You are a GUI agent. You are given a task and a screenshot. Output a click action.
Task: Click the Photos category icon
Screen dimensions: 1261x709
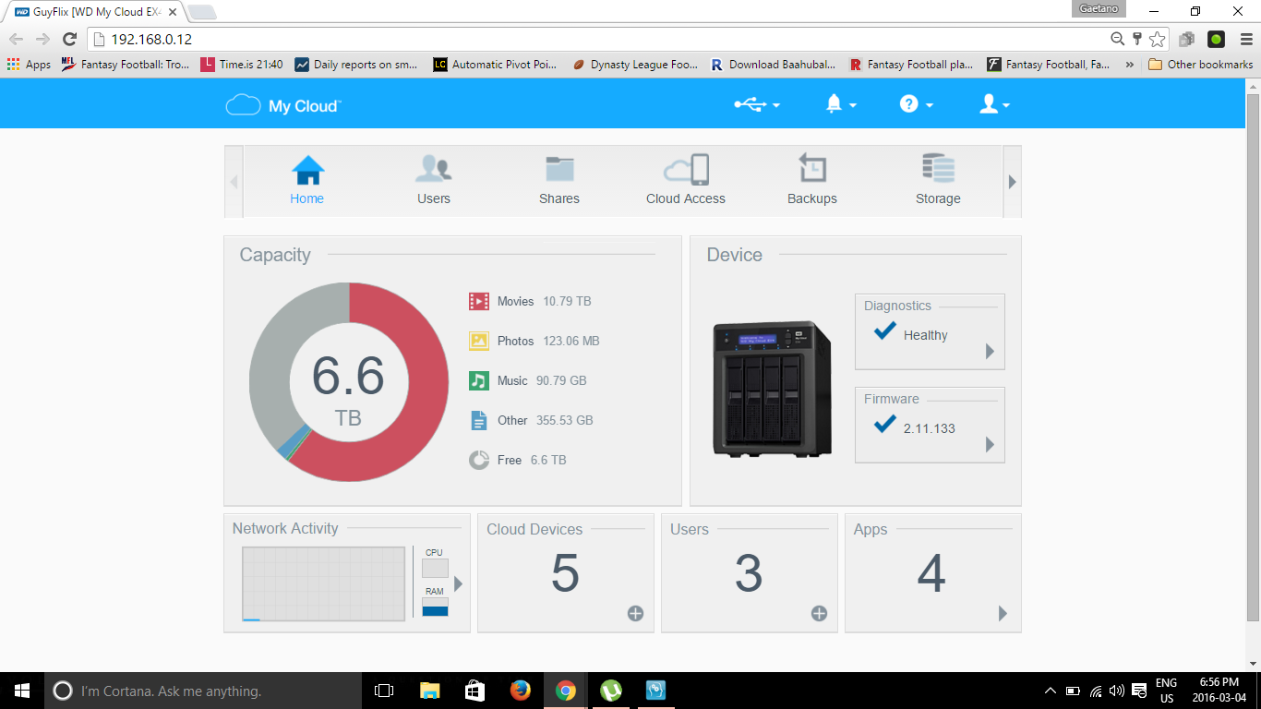478,341
